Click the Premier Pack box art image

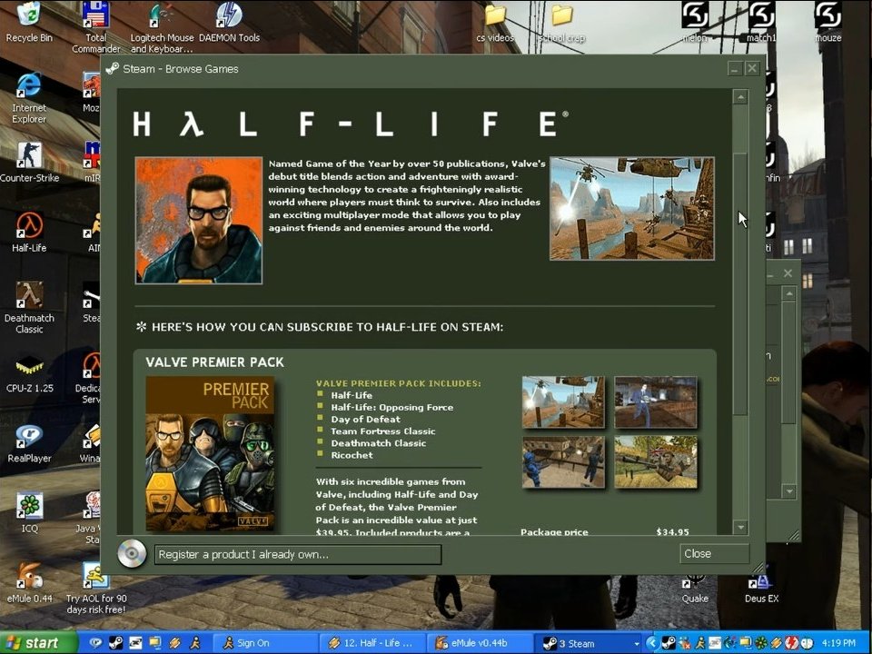210,453
